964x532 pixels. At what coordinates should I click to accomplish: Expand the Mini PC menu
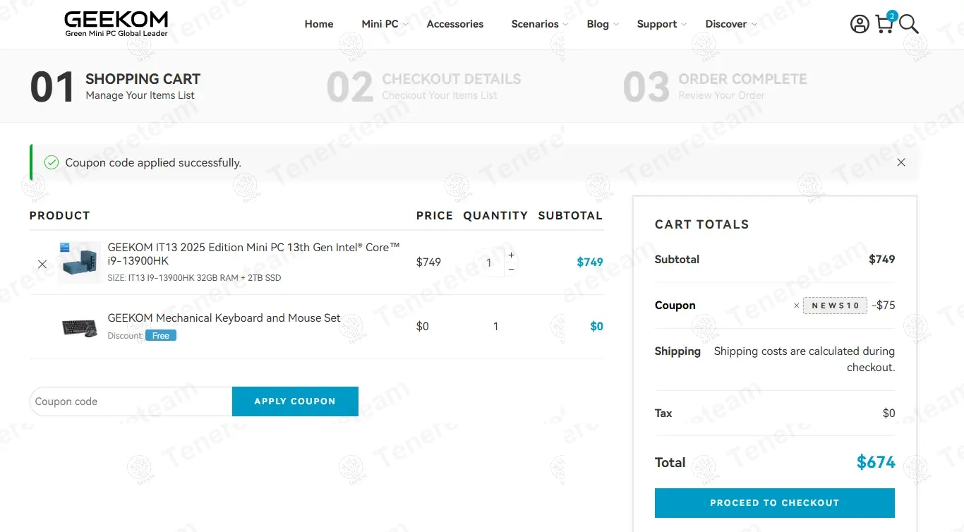(385, 24)
